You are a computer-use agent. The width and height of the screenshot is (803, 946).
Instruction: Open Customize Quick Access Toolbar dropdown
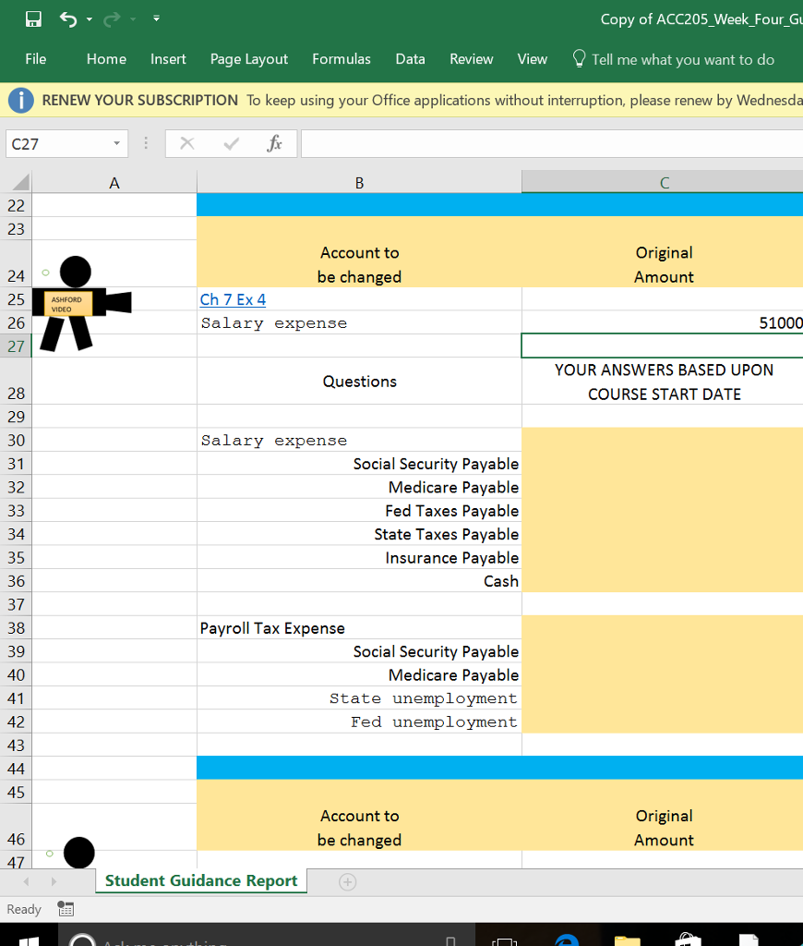(x=156, y=19)
